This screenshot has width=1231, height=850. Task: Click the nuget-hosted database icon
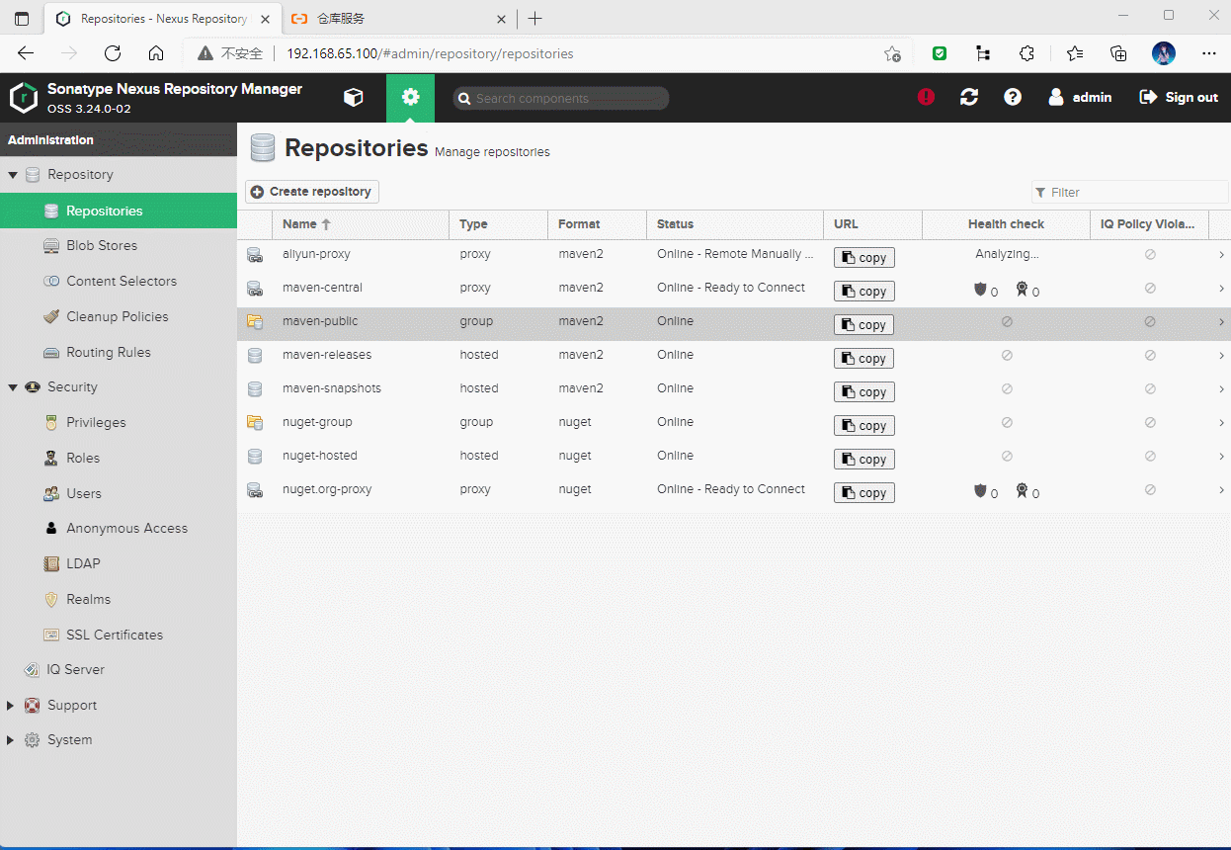tap(255, 457)
